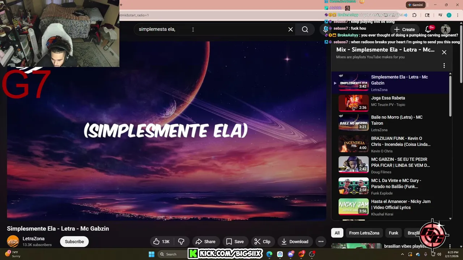
Task: Download the video
Action: (x=295, y=242)
